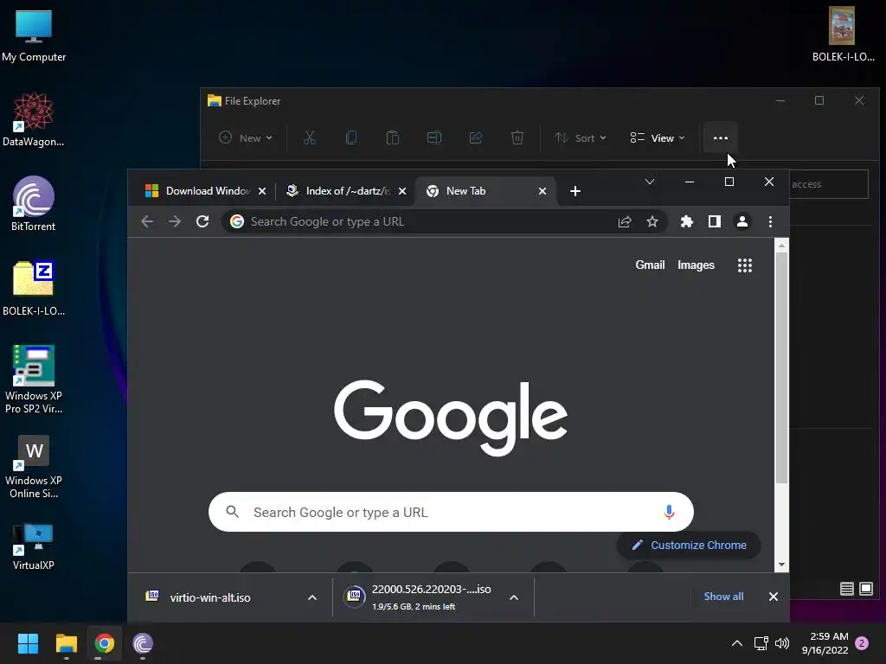Open File Explorer from the taskbar
The image size is (886, 664).
66,643
